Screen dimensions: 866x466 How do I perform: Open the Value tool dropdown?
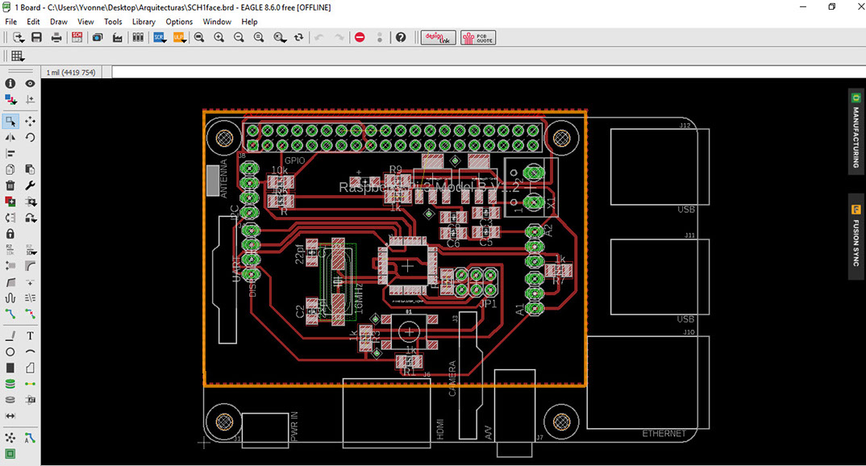tap(31, 250)
